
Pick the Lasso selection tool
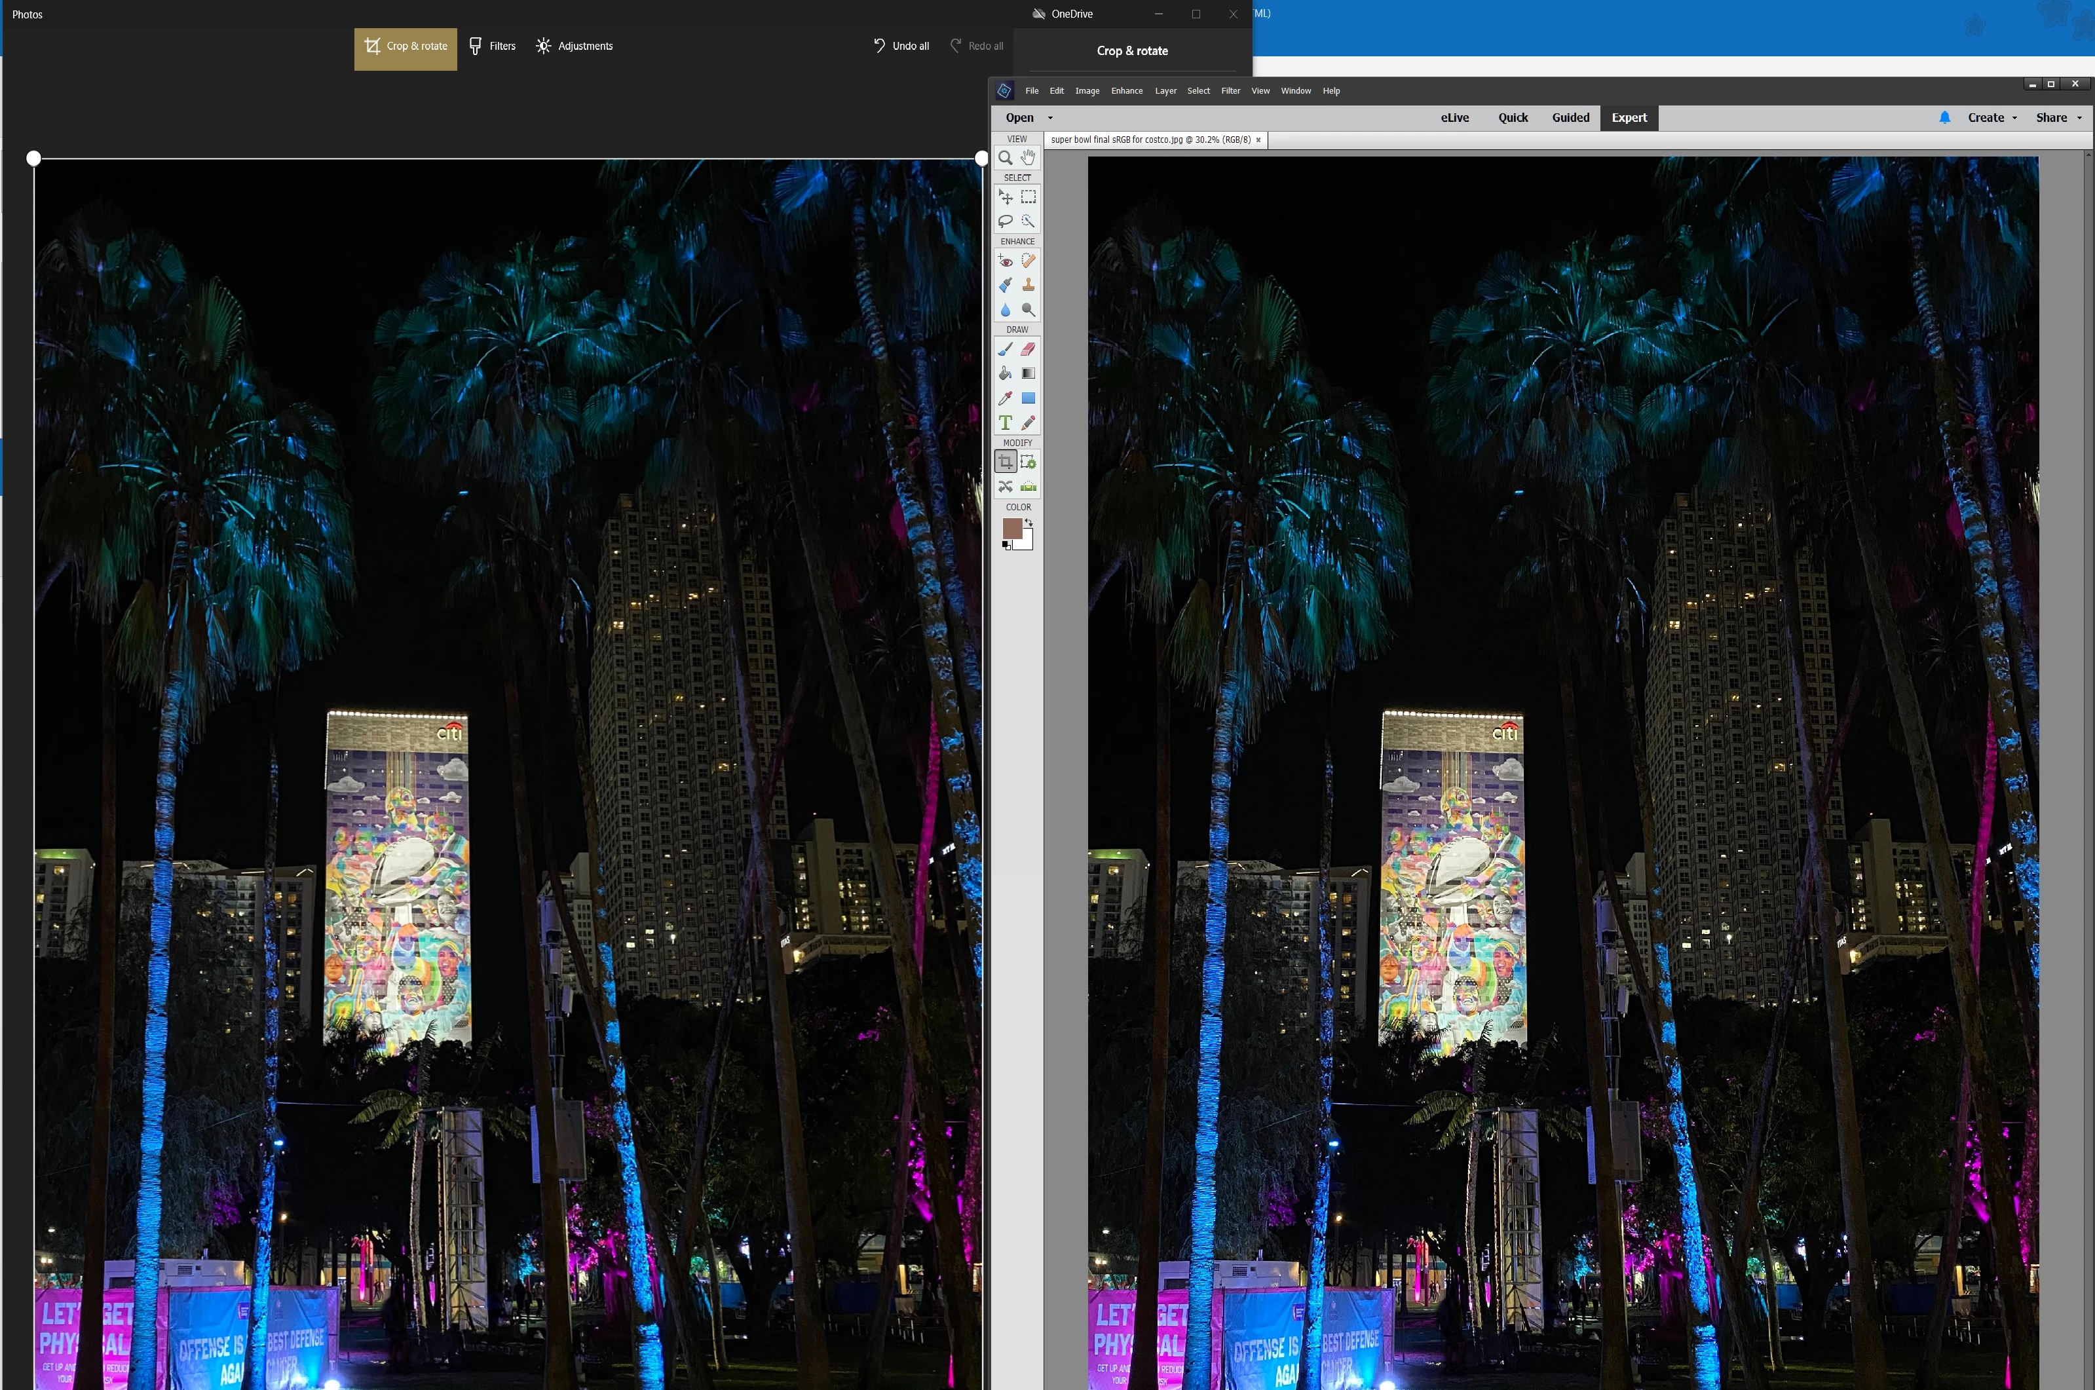(1006, 221)
